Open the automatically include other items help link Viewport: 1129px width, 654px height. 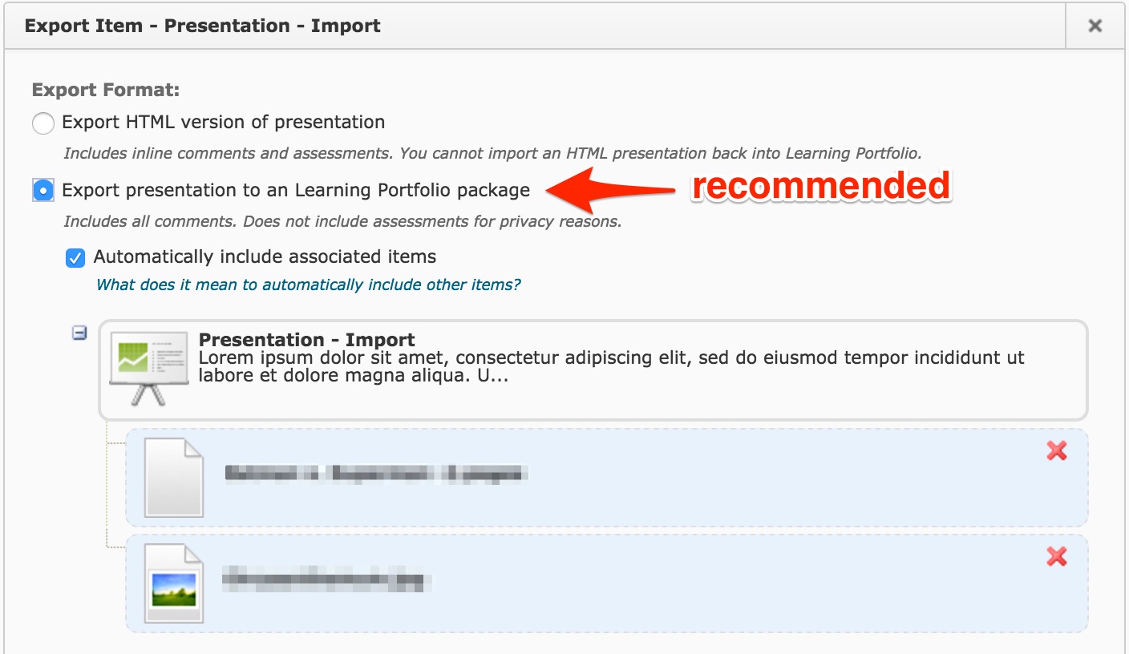click(309, 285)
